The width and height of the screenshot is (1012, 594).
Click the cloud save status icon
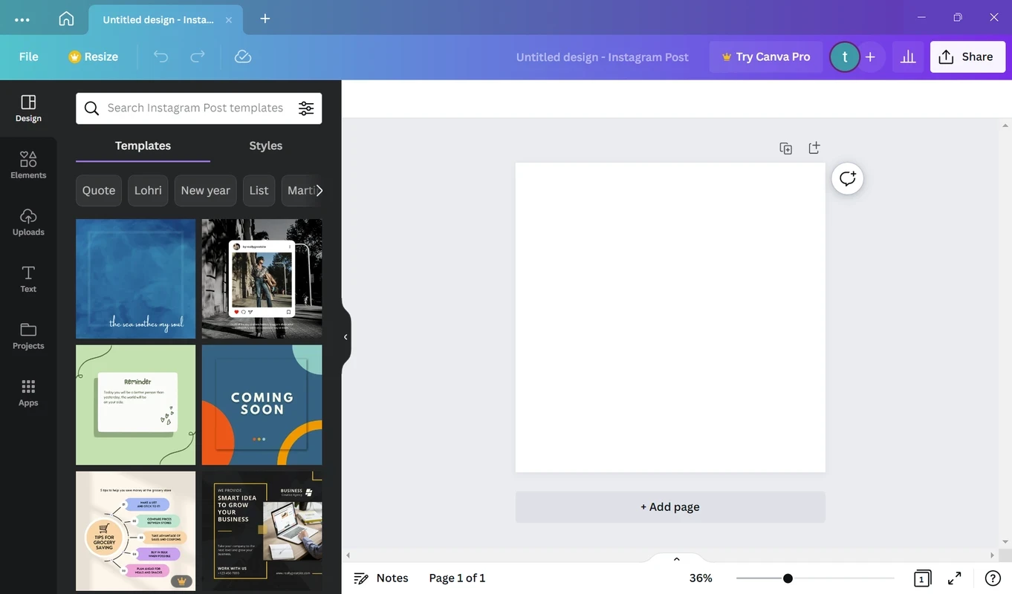(x=242, y=56)
